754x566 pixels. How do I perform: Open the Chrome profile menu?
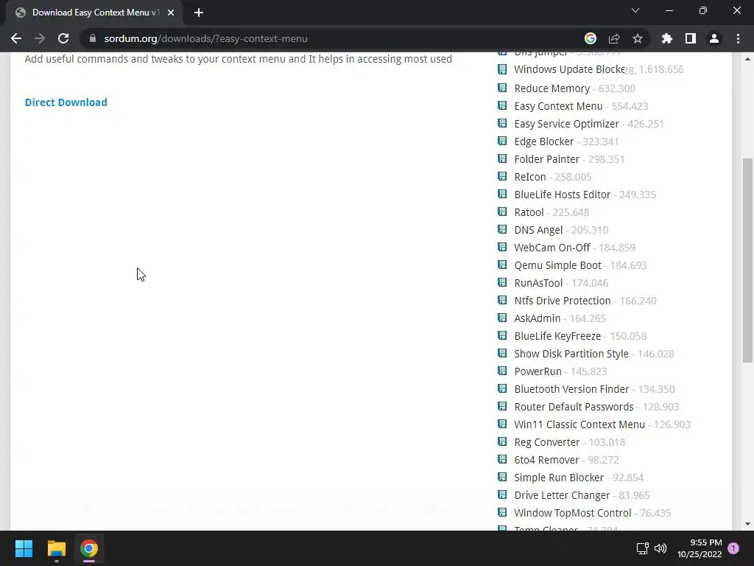(714, 38)
